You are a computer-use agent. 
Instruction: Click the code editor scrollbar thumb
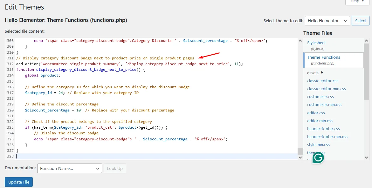[300, 151]
